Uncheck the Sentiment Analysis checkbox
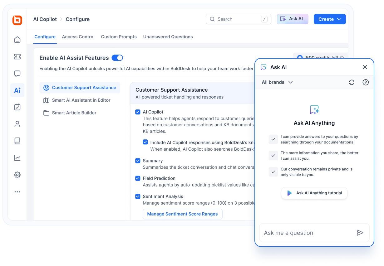 pos(138,196)
